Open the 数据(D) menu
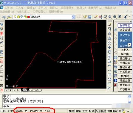The width and height of the screenshot is (133, 113). [x=54, y=8]
